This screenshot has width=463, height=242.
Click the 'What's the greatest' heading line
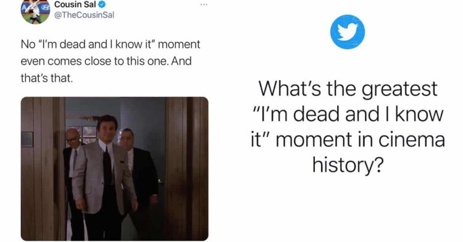tap(348, 89)
